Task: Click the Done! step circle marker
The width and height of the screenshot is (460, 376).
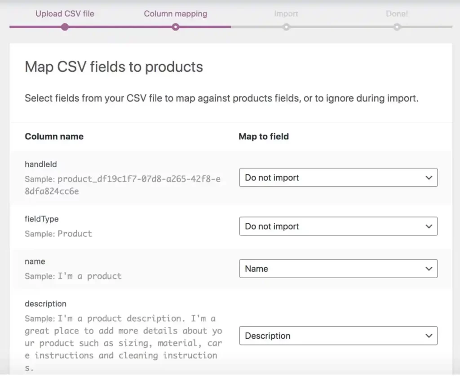Action: [397, 27]
